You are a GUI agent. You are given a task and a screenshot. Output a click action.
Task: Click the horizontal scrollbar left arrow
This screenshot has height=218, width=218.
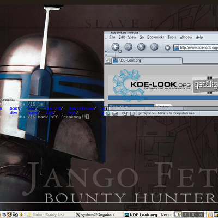(107, 108)
